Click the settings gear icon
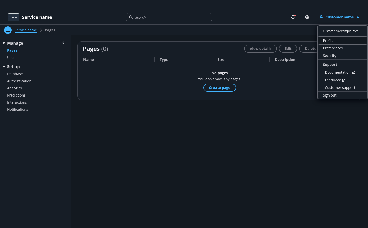Screen dimensions: 368x228 pos(307,17)
